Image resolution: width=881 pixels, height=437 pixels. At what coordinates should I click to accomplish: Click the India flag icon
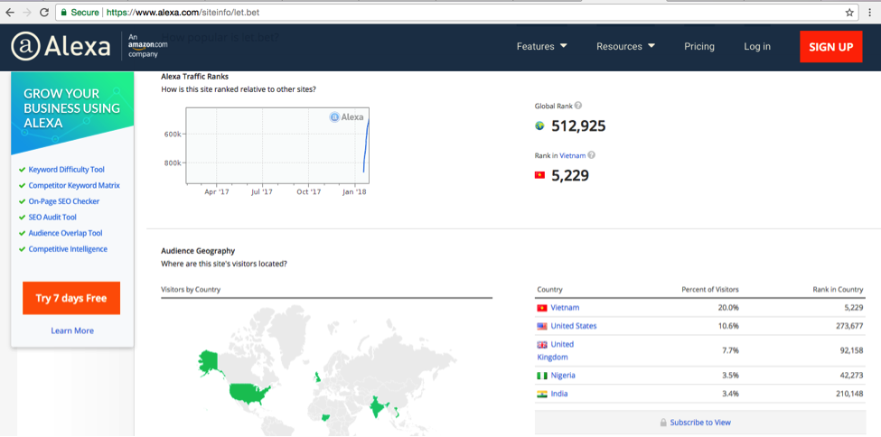point(542,394)
